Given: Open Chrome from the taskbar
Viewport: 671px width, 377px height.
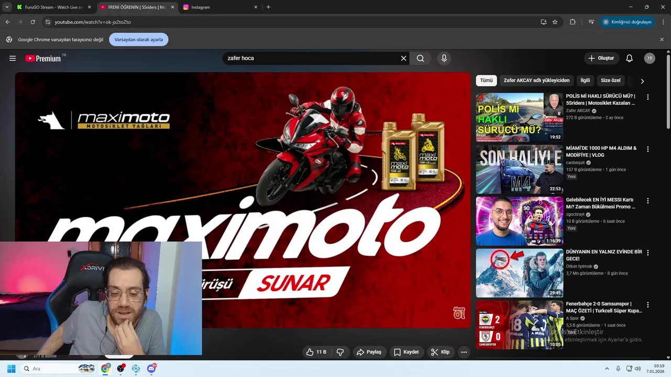Looking at the screenshot, I should [106, 369].
